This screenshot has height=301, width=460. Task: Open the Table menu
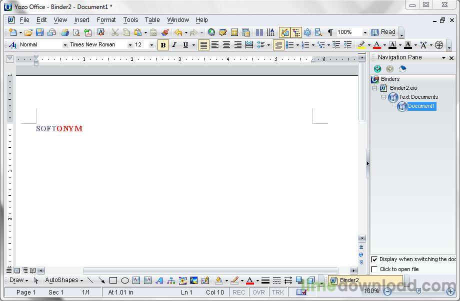(152, 20)
